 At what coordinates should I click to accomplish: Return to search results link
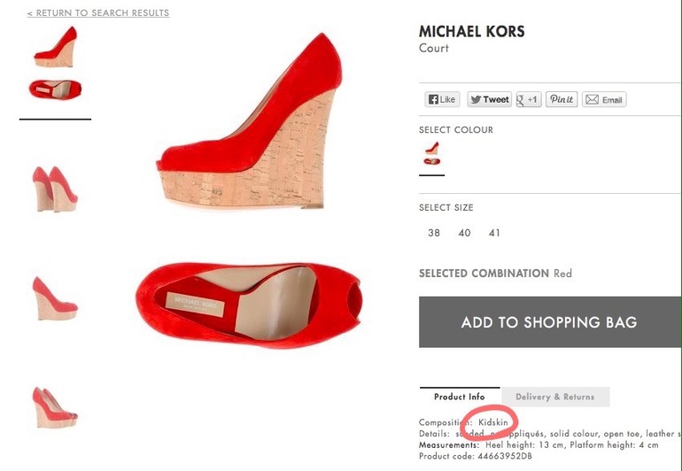pyautogui.click(x=97, y=13)
